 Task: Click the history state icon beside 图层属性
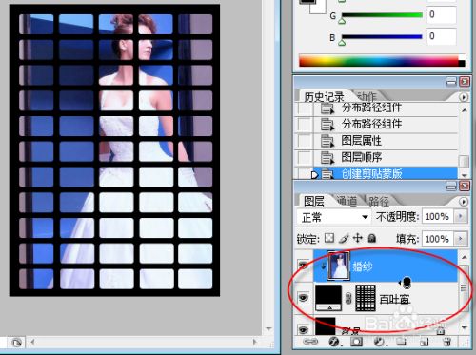tap(327, 141)
